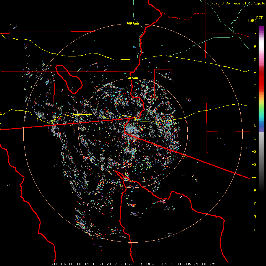Click the 2 dB value on the color scale
The width and height of the screenshot is (266, 266).
(x=255, y=99)
